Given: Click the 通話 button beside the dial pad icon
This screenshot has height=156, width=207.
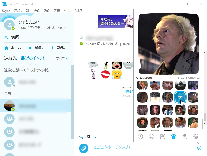Looking at the screenshot, I should tap(39, 48).
